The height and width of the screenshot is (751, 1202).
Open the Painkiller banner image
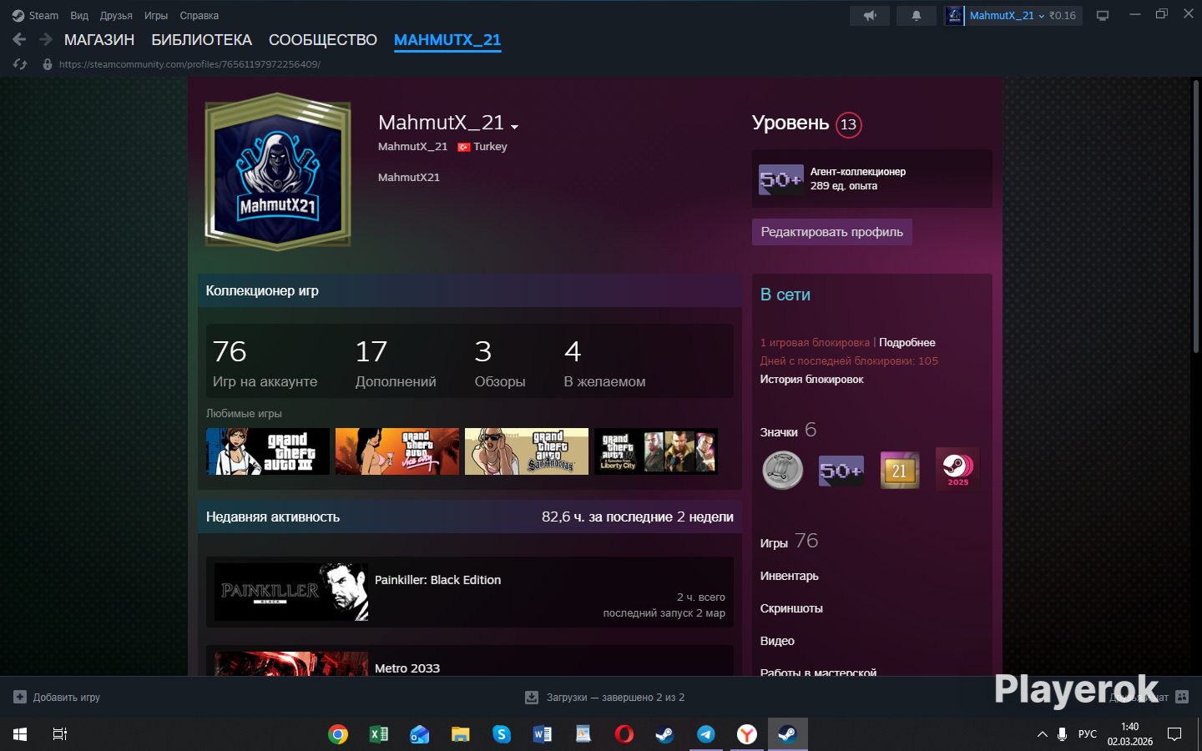(291, 592)
